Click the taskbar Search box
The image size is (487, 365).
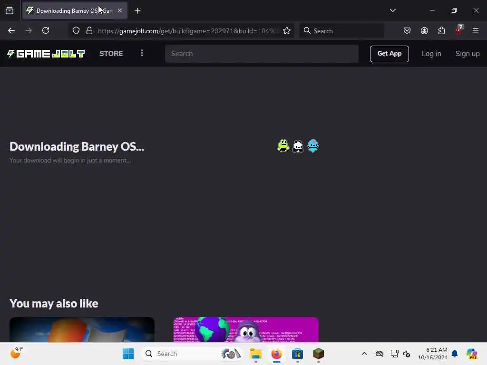(x=192, y=354)
